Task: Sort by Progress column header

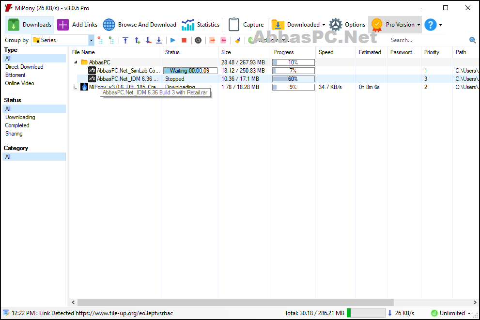Action: tap(293, 52)
